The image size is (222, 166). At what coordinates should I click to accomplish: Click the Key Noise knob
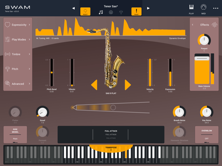pos(207,112)
